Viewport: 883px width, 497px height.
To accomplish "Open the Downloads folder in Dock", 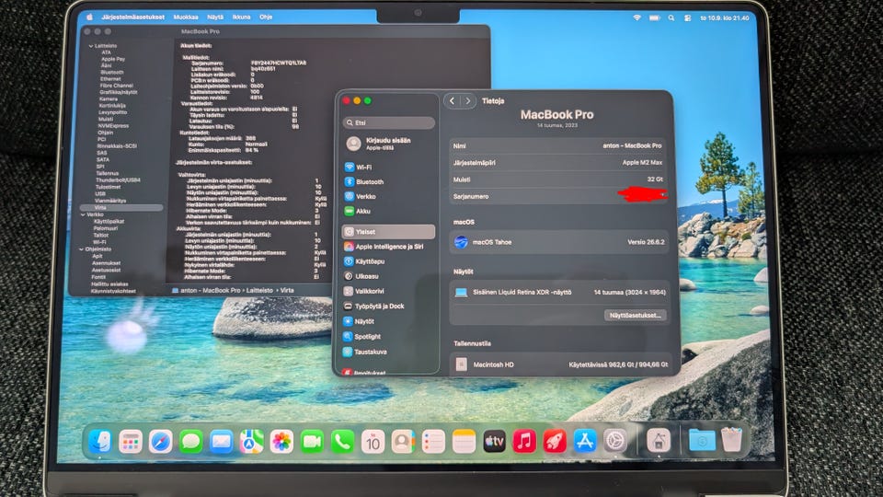I will (x=702, y=441).
